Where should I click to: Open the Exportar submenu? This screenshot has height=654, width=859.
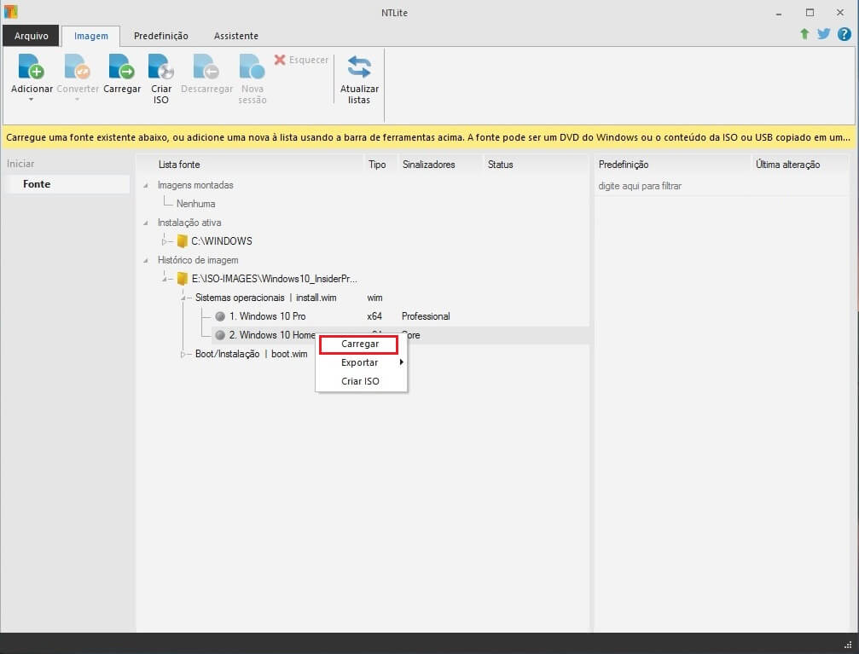pyautogui.click(x=359, y=362)
